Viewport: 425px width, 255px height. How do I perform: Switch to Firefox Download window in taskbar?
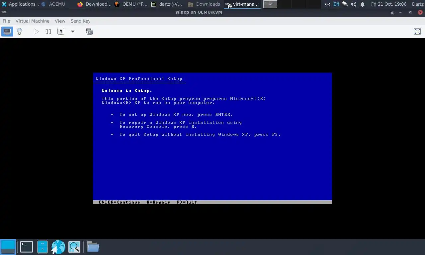click(x=94, y=4)
